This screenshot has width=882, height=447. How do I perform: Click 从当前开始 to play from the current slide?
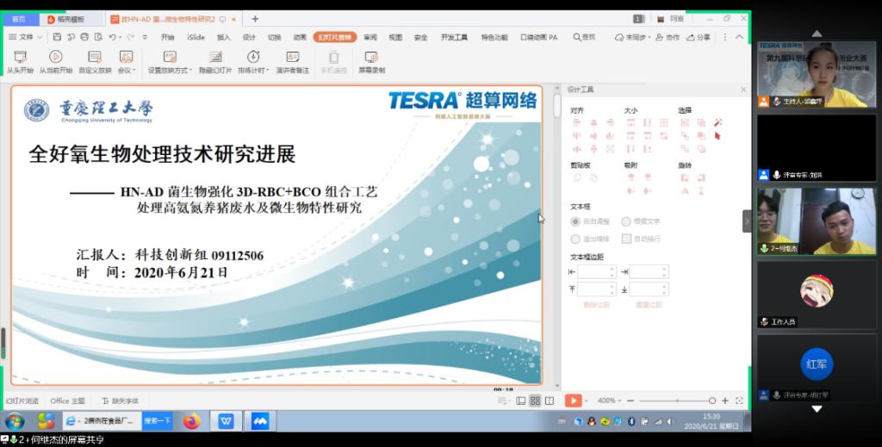tap(56, 62)
